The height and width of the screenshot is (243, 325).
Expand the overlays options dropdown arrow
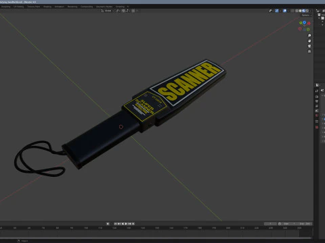click(x=288, y=11)
